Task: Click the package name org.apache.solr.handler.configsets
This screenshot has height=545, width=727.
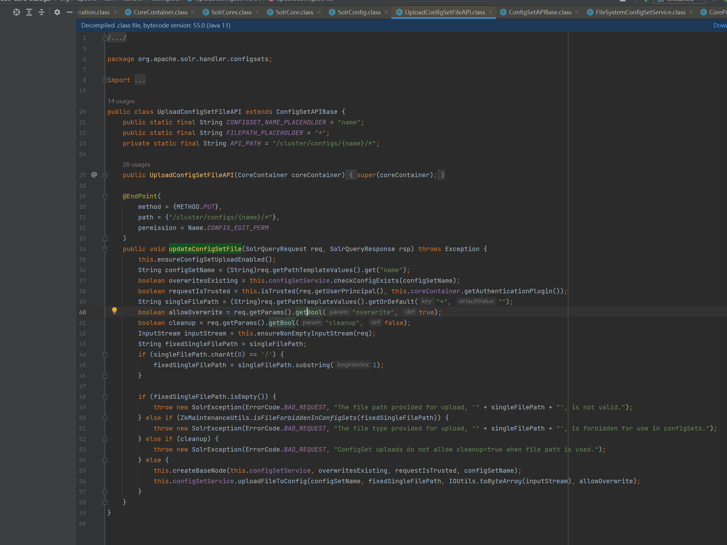Action: tap(203, 59)
